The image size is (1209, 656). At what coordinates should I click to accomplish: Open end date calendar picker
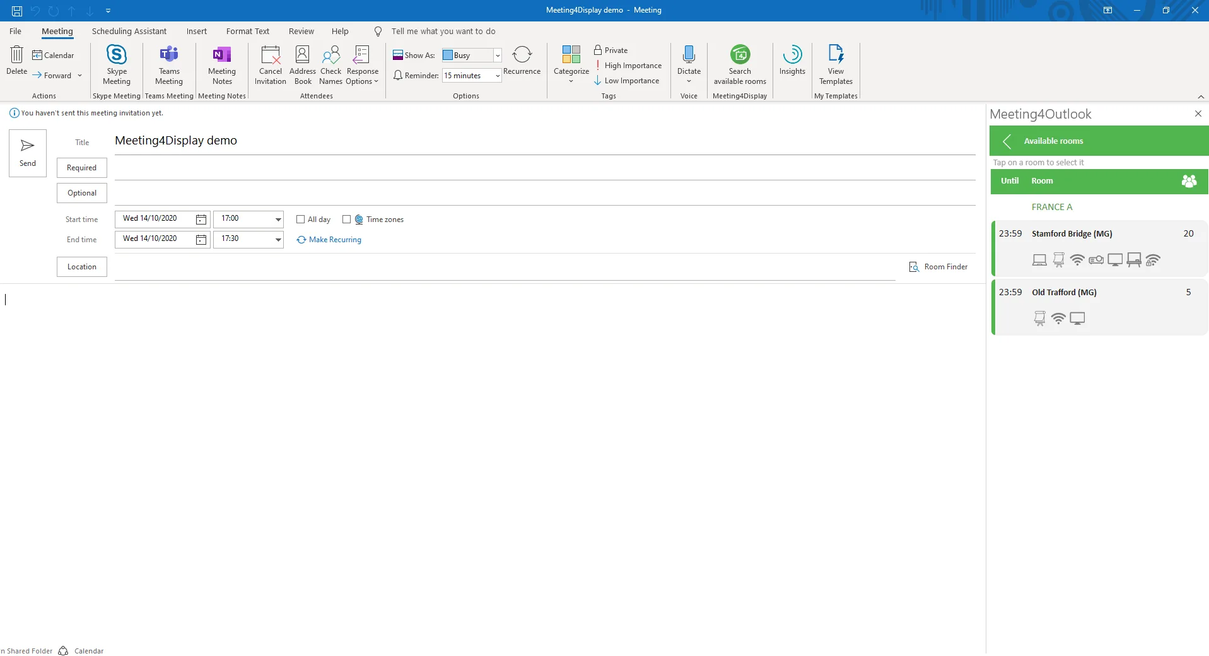(201, 239)
